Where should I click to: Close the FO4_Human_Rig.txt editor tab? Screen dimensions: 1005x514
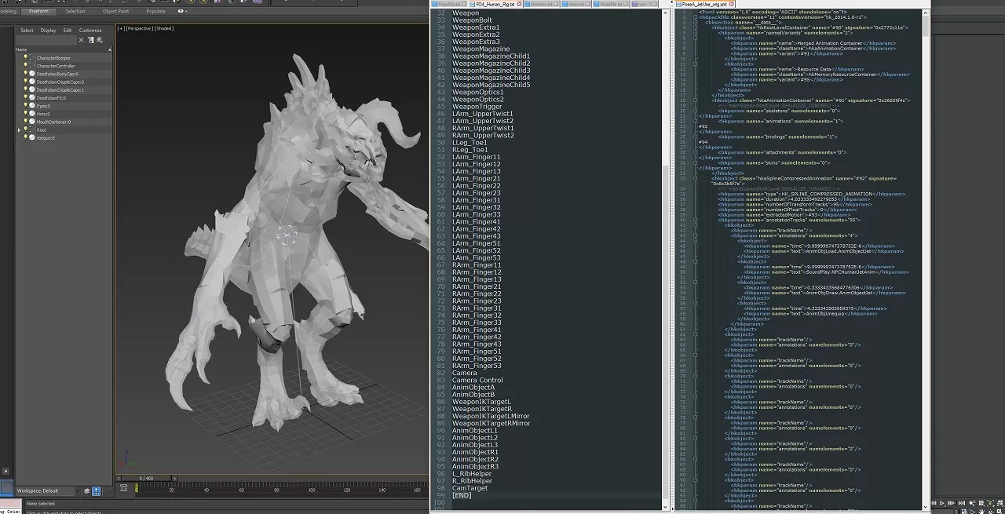tap(520, 4)
